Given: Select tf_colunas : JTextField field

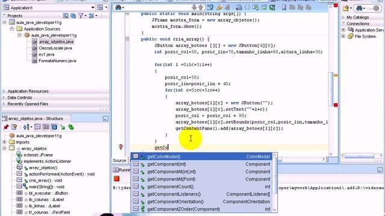Looking at the screenshot, I should (49, 212).
